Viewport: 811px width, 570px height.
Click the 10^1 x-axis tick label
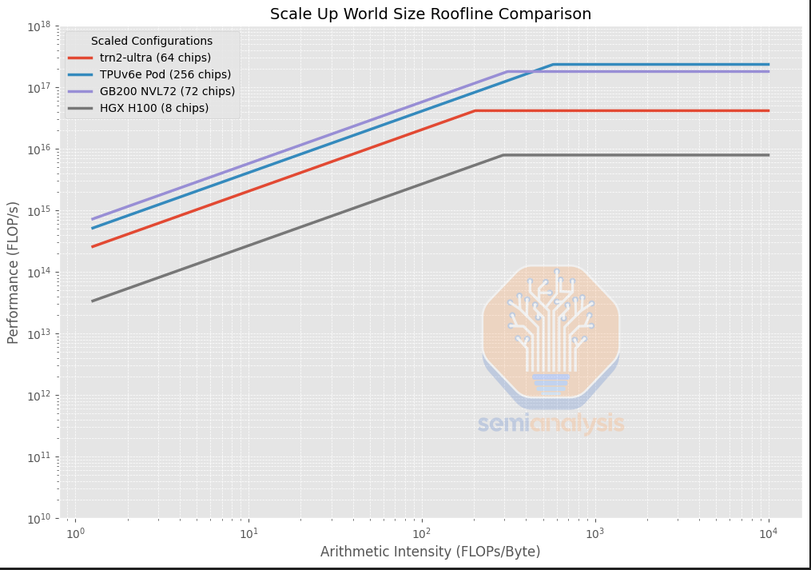(x=248, y=533)
